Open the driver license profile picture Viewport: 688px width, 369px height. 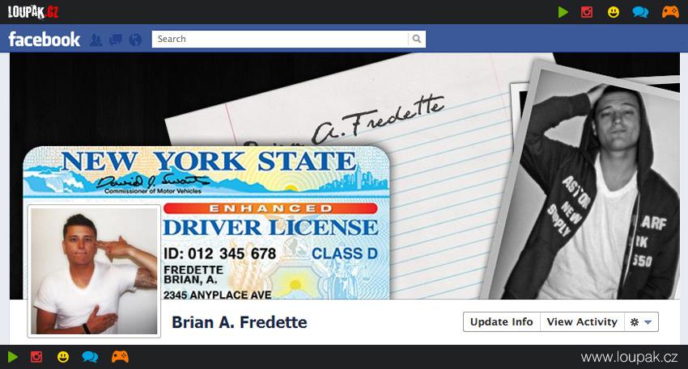[x=94, y=271]
